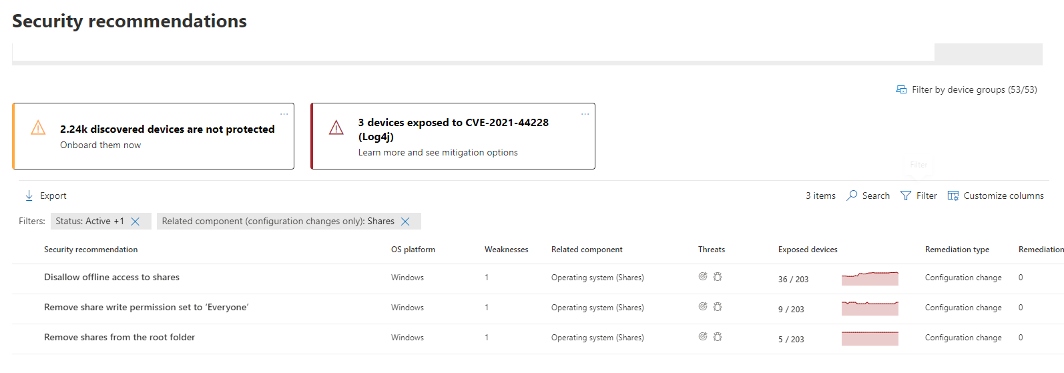Click red warning icon on Log4j card
1064x373 pixels.
[336, 127]
